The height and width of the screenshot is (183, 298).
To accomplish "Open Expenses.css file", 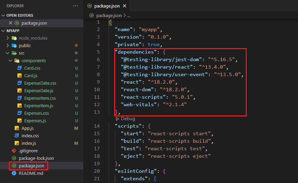I will (37, 113).
